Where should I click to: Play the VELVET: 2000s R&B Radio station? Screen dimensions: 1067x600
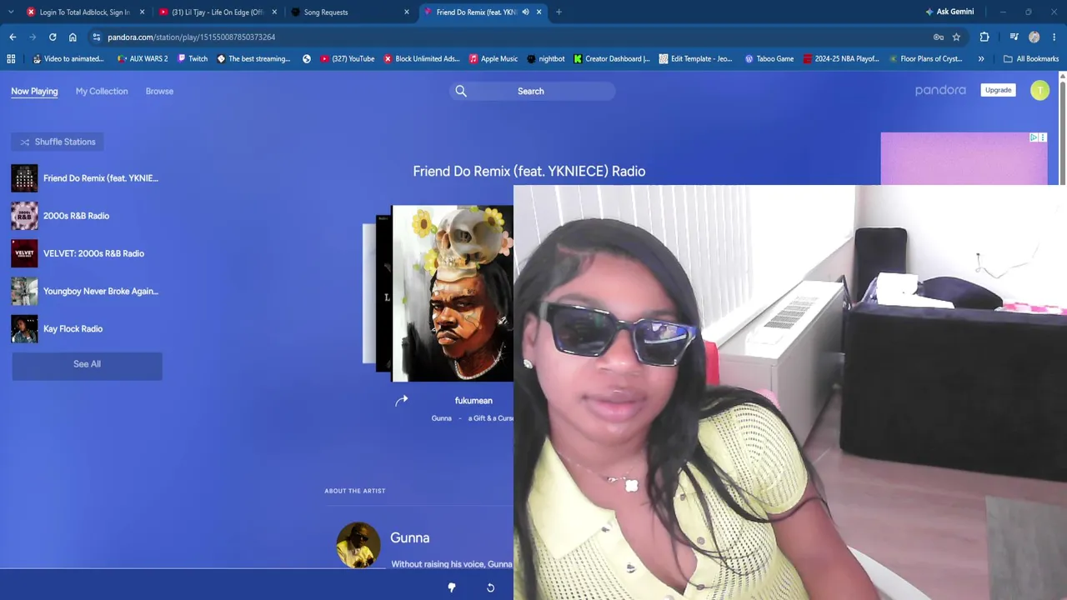tap(78, 253)
